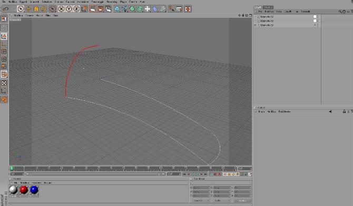353x206 pixels.
Task: Collapse the third object in Object Manager
Action: click(x=256, y=25)
